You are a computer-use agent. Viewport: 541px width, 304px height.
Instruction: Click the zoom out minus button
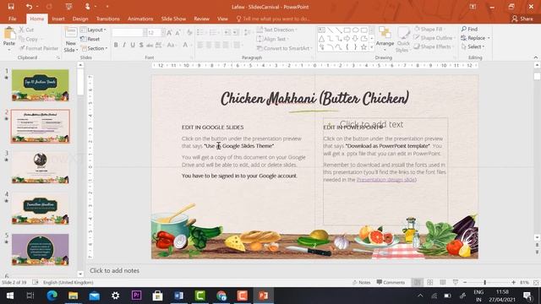[465, 282]
